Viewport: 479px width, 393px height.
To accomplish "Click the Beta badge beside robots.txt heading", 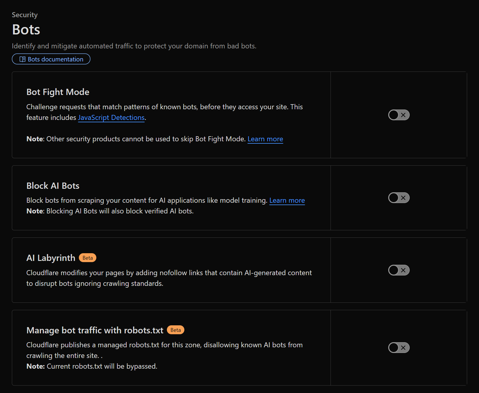I will point(175,330).
